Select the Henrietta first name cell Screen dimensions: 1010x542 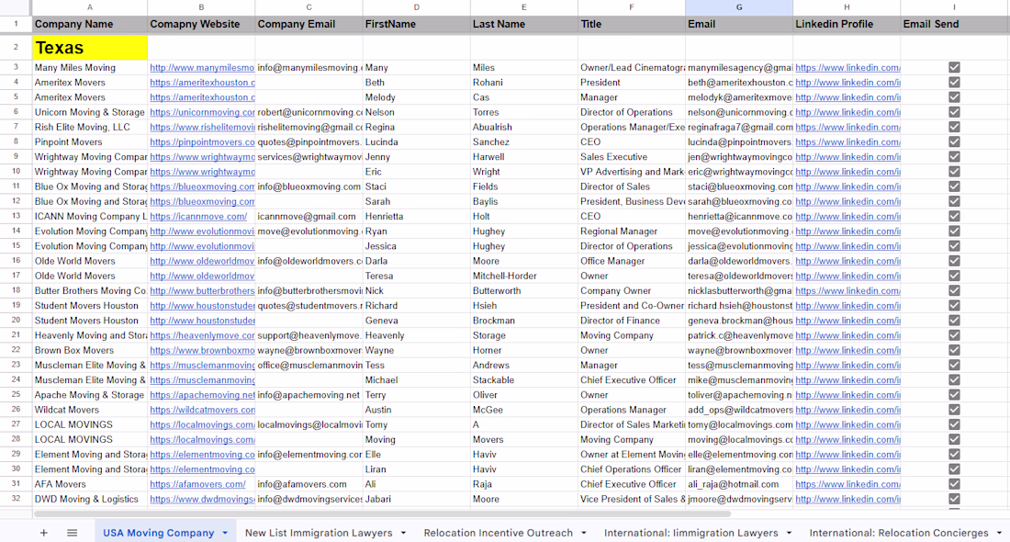pos(416,217)
